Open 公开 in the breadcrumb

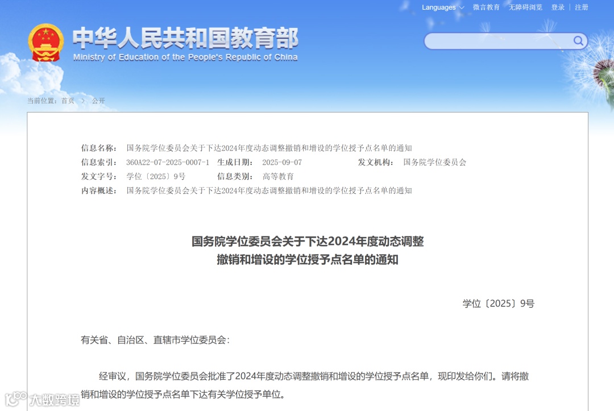click(x=98, y=101)
